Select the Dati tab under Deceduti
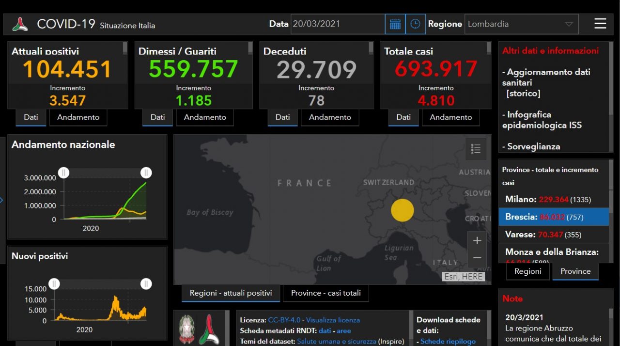Viewport: 620px width, 346px height. click(282, 117)
